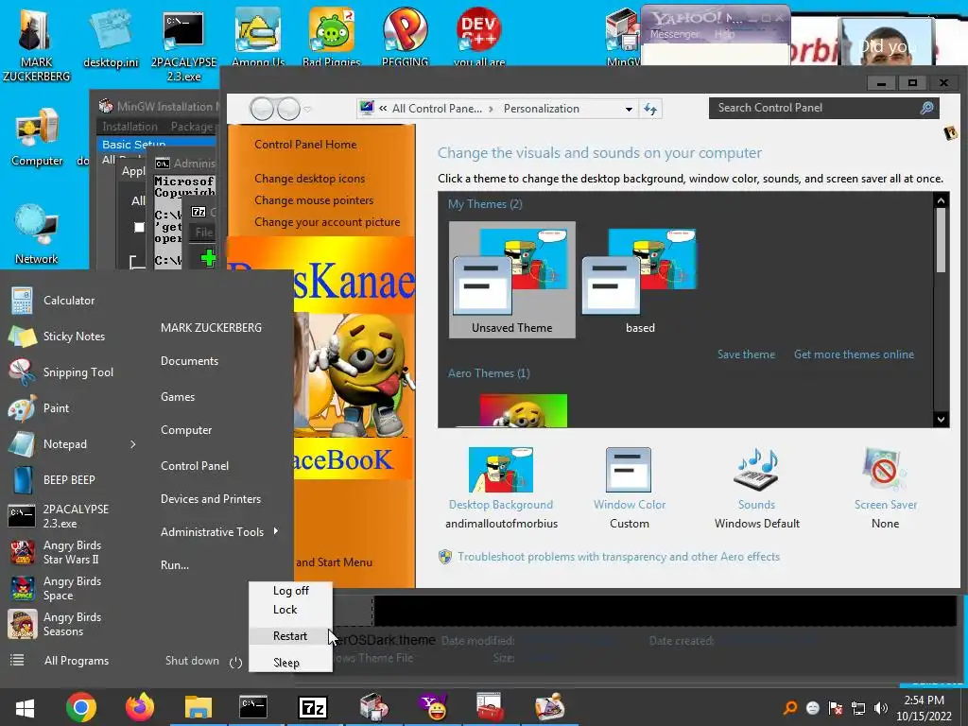Viewport: 968px width, 726px height.
Task: Choose Lock in the power menu
Action: click(285, 610)
